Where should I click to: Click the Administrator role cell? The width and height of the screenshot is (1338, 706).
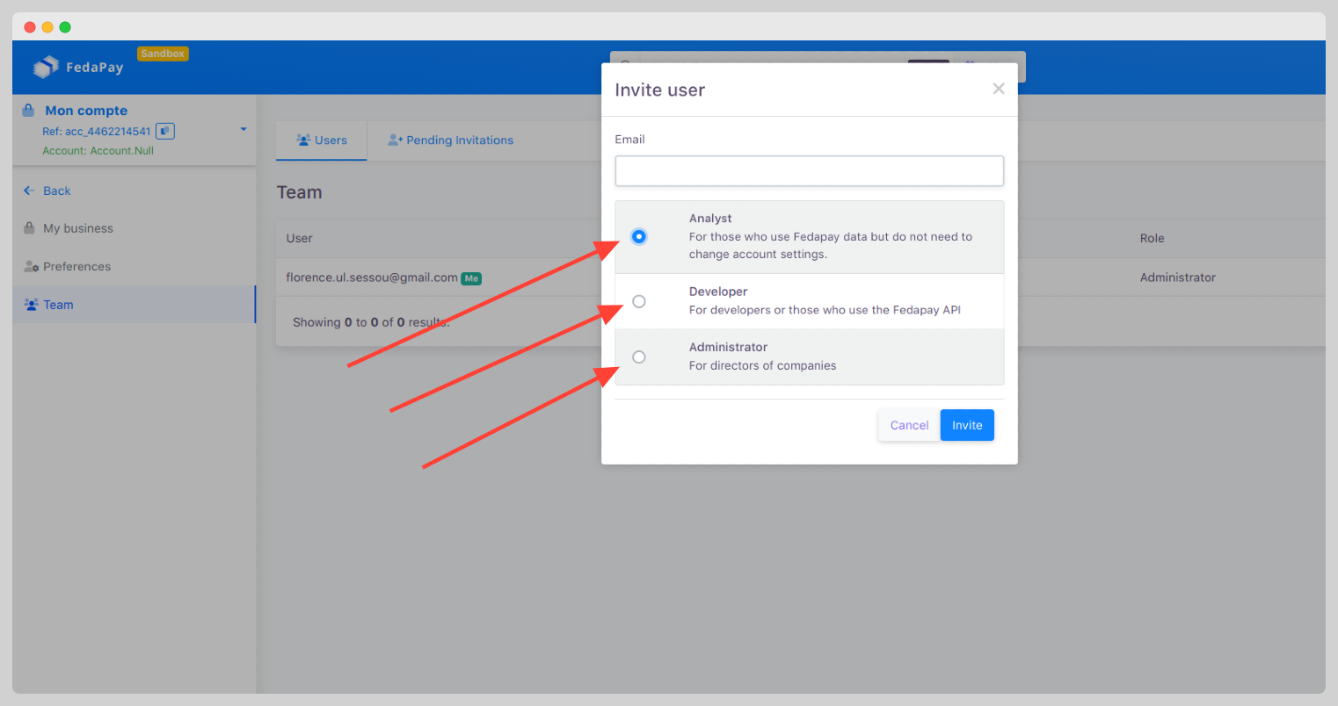(1178, 277)
